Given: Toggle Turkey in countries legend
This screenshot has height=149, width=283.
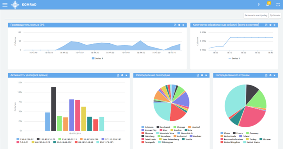Looking at the screenshot, I should tap(251, 139).
